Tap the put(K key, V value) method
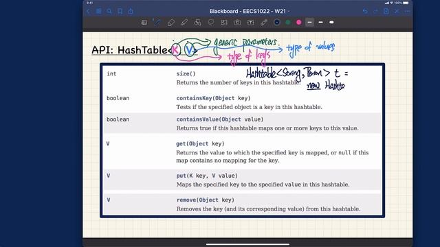 [207, 176]
